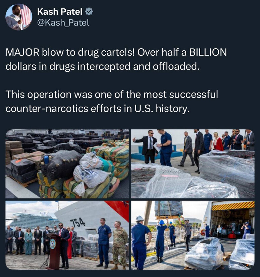Click the word BILLION in the tweet
This screenshot has width=260, height=277.
tap(208, 52)
